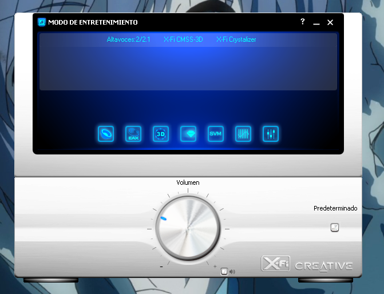Minimize the Modo de Entretenimiento window

316,24
